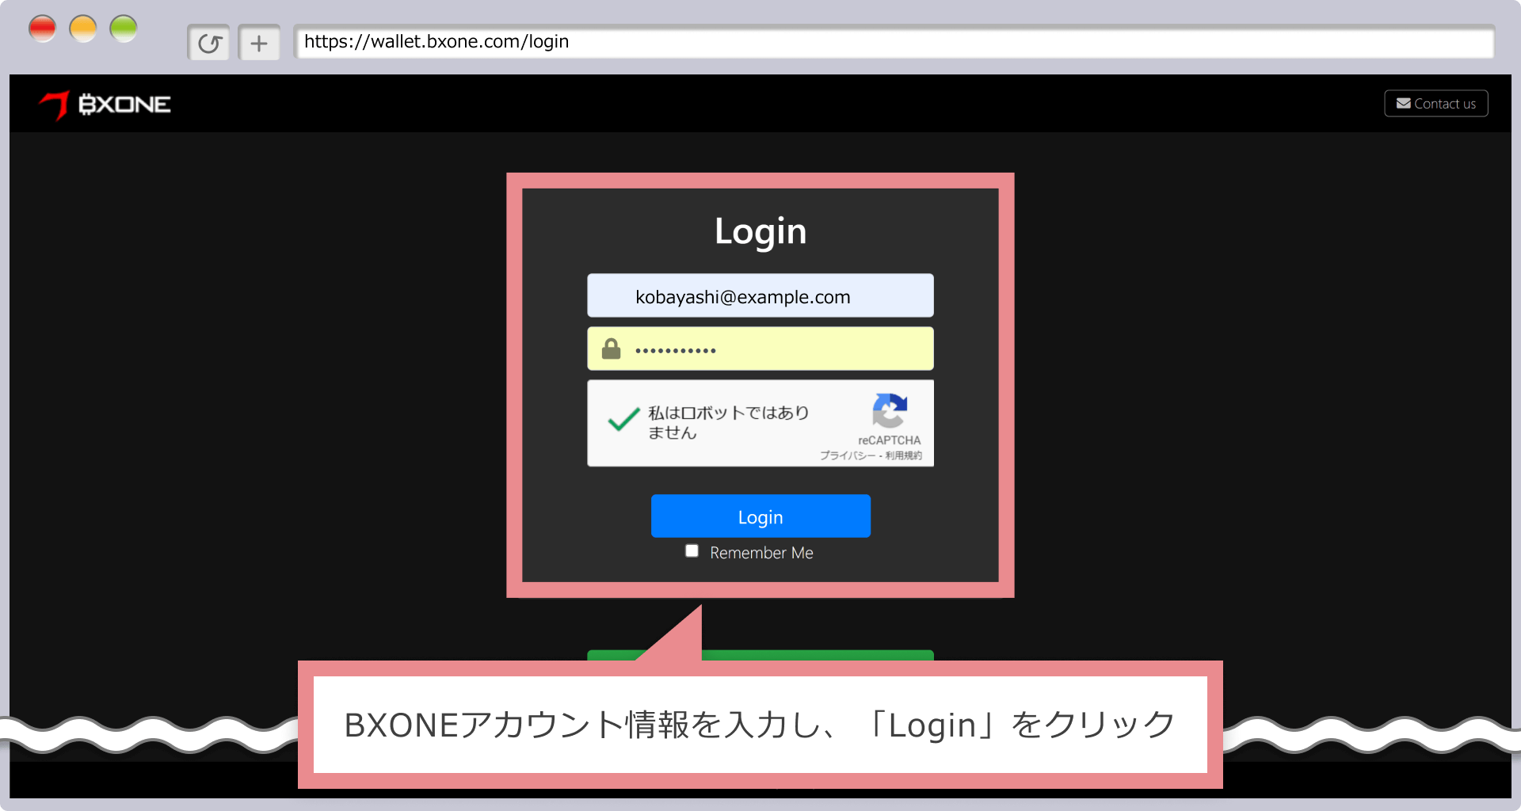1521x811 pixels.
Task: Click the BXONE logo in header
Action: [x=105, y=105]
